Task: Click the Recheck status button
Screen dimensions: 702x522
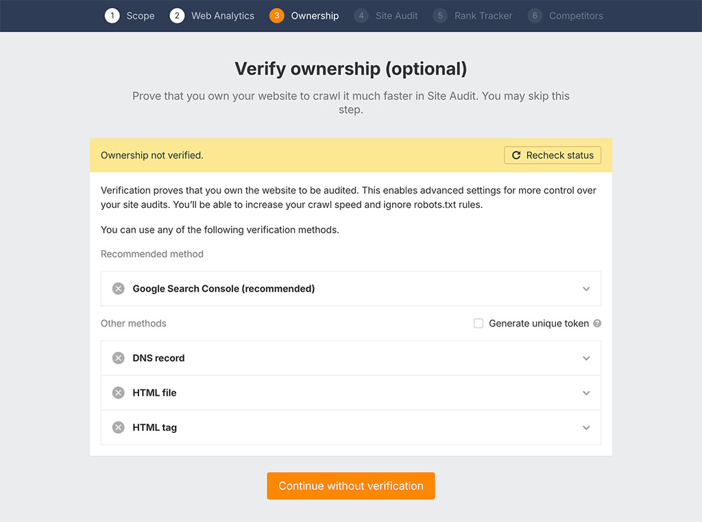Action: click(x=552, y=155)
